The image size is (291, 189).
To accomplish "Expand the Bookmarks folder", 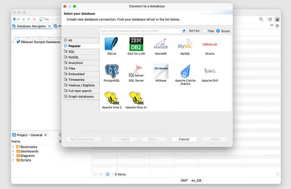I will (x=13, y=147).
